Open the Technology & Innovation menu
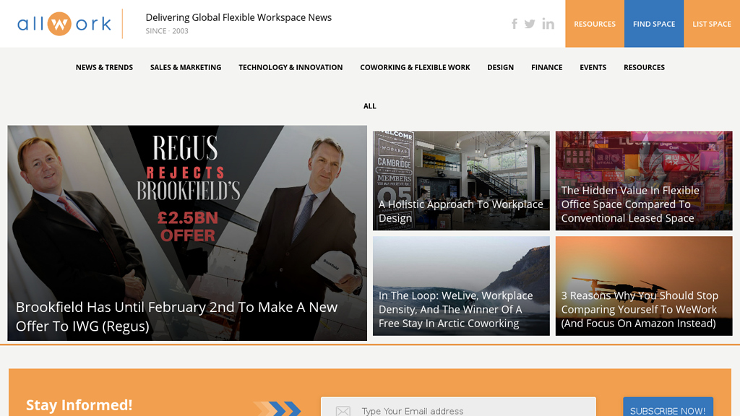The width and height of the screenshot is (740, 416). (291, 67)
